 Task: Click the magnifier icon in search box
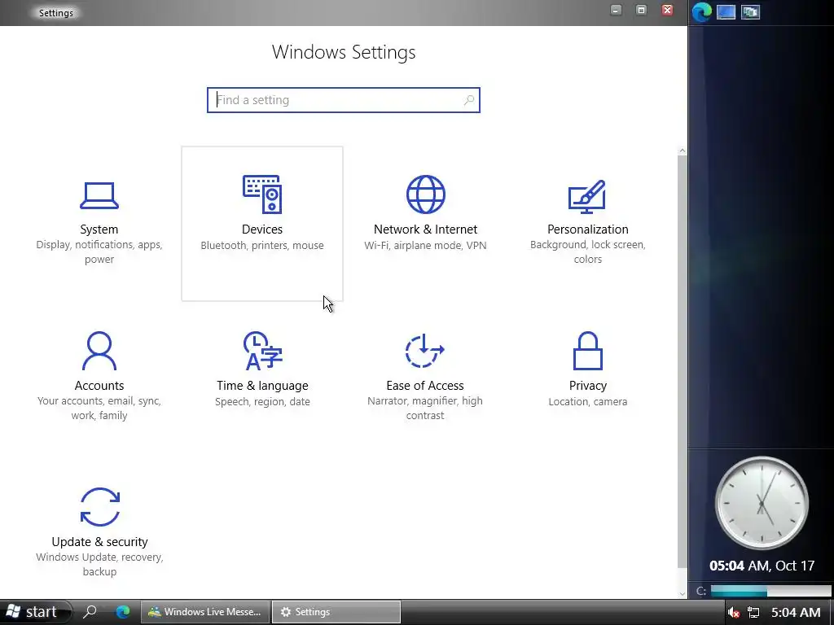(x=468, y=100)
